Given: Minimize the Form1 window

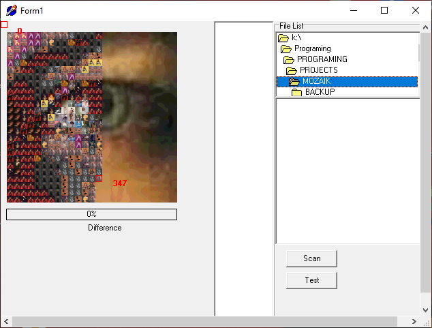Looking at the screenshot, I should pos(354,10).
